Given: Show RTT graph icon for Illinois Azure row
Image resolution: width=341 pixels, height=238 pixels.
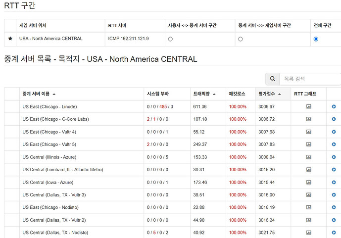Looking at the screenshot, I should pos(309,157).
